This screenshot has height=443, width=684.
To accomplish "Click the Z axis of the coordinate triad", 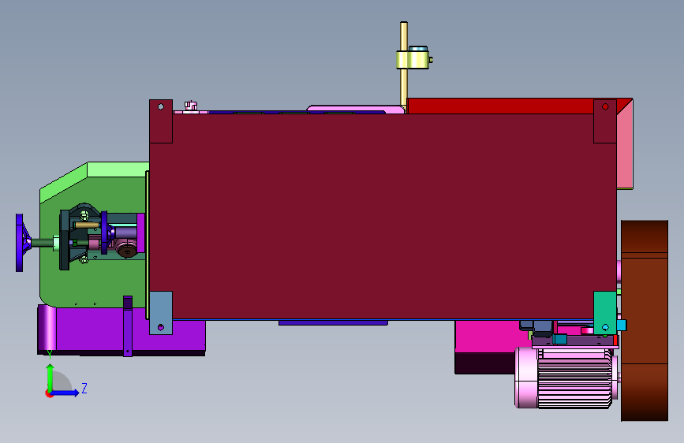I will tap(65, 393).
